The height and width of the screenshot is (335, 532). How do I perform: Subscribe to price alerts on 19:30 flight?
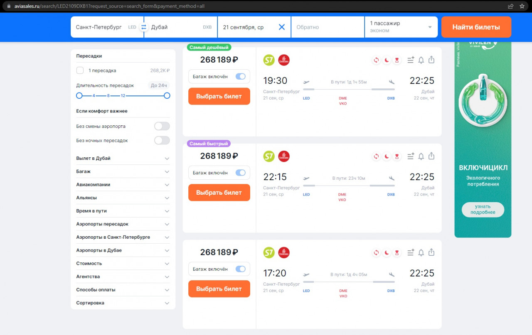tap(421, 60)
